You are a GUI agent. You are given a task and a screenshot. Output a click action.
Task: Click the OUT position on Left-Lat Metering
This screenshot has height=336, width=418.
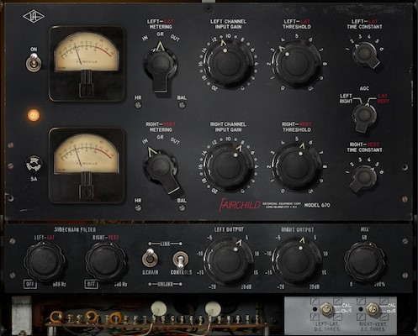[x=175, y=37]
